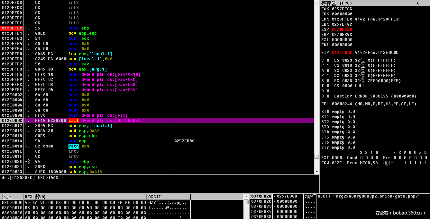430x219 pixels.
Task: Select the LastErr ERROR_SUCCESS line
Action: [375, 96]
